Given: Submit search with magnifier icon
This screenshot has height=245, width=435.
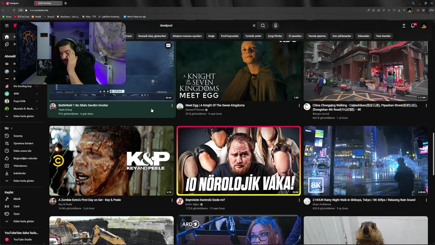Looking at the screenshot, I should (263, 26).
